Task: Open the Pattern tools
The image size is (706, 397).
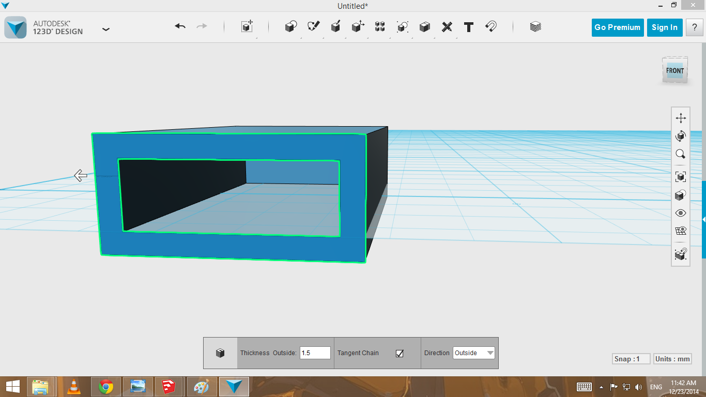Action: tap(380, 27)
